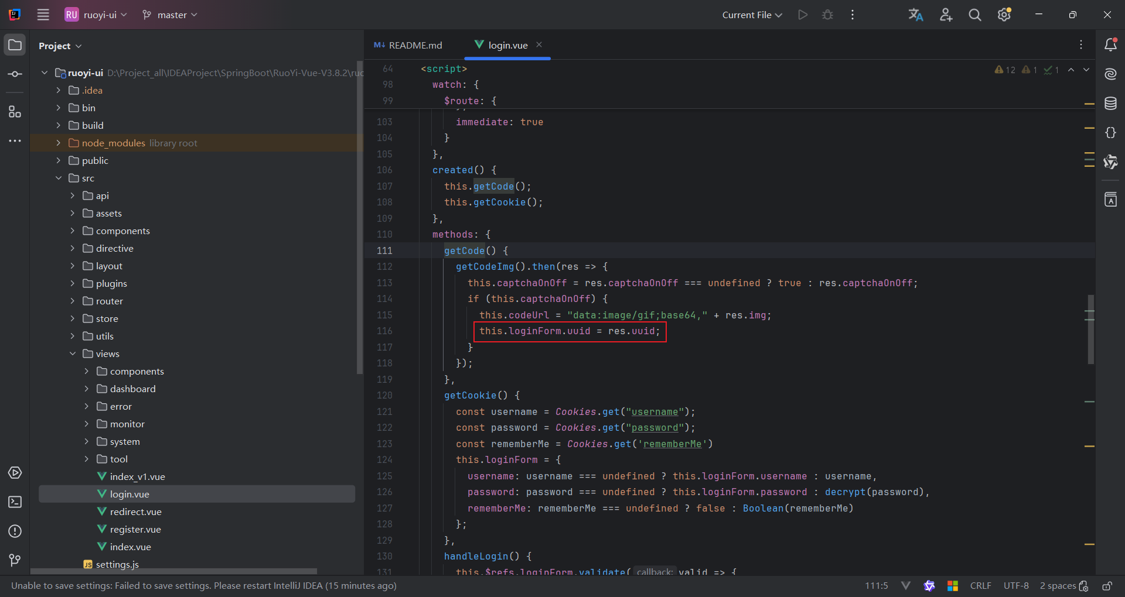The height and width of the screenshot is (597, 1125).
Task: Expand the node_modules folder
Action: pos(58,143)
